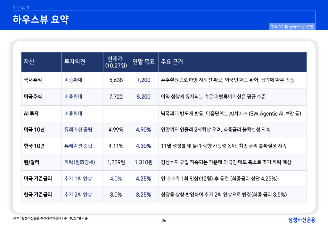Click the current value "5,638"

pyautogui.click(x=116, y=80)
